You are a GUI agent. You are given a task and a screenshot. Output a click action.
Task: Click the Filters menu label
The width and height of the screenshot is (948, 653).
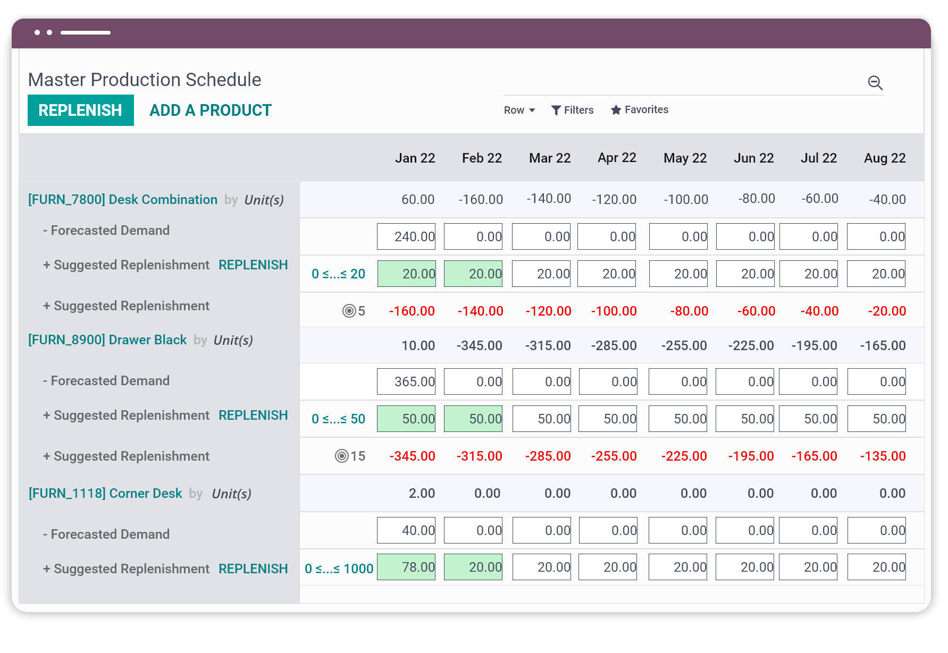(578, 110)
